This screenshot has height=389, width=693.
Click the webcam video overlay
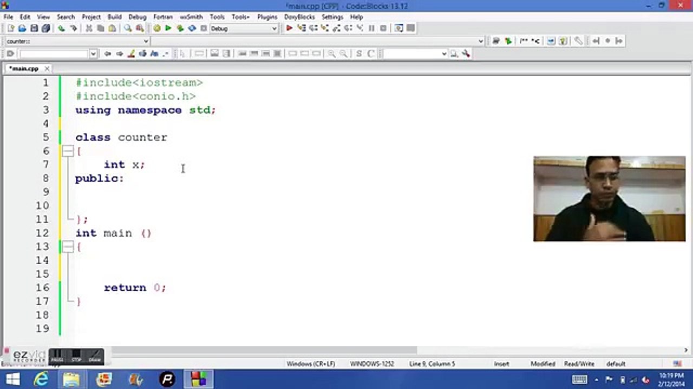609,199
